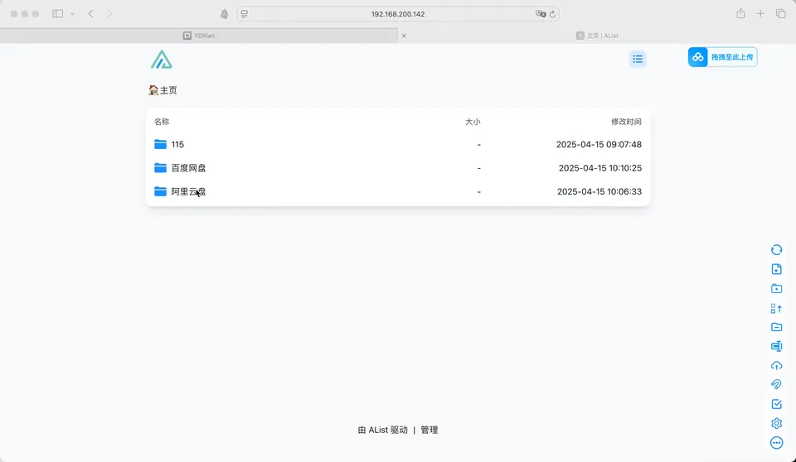Switch the list layout view toggle
Image resolution: width=796 pixels, height=462 pixels.
tap(637, 58)
